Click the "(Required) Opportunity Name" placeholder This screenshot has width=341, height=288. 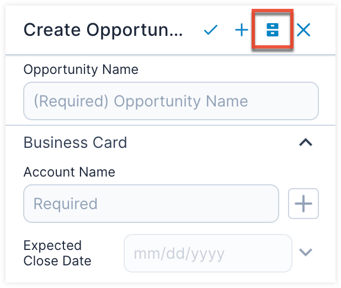pos(141,102)
